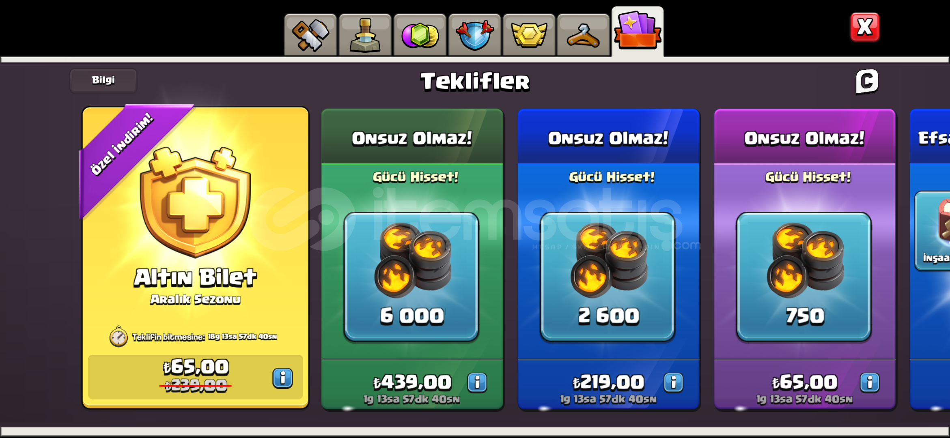Image resolution: width=950 pixels, height=438 pixels.
Task: Click the Bilgi button
Action: [x=103, y=80]
